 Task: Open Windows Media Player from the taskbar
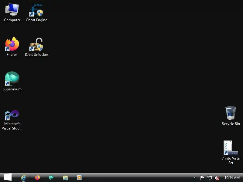(x=79, y=177)
